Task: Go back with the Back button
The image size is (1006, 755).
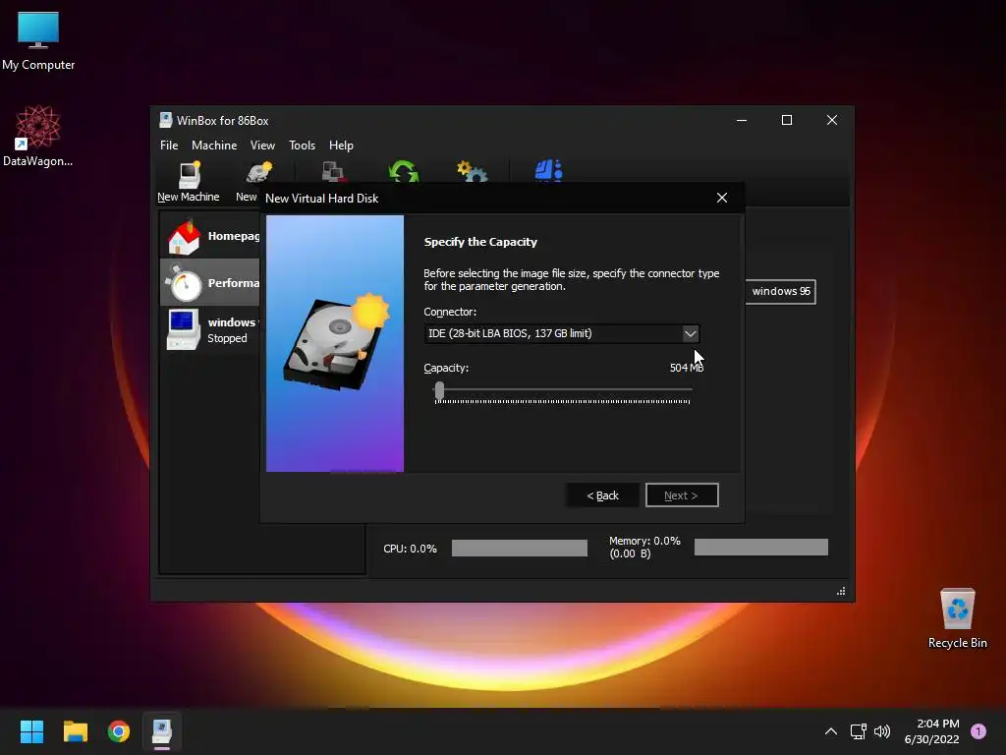Action: [602, 495]
